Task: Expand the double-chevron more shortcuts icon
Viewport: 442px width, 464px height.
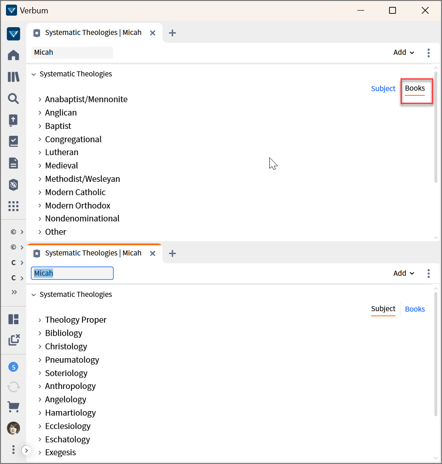Action: pyautogui.click(x=14, y=292)
